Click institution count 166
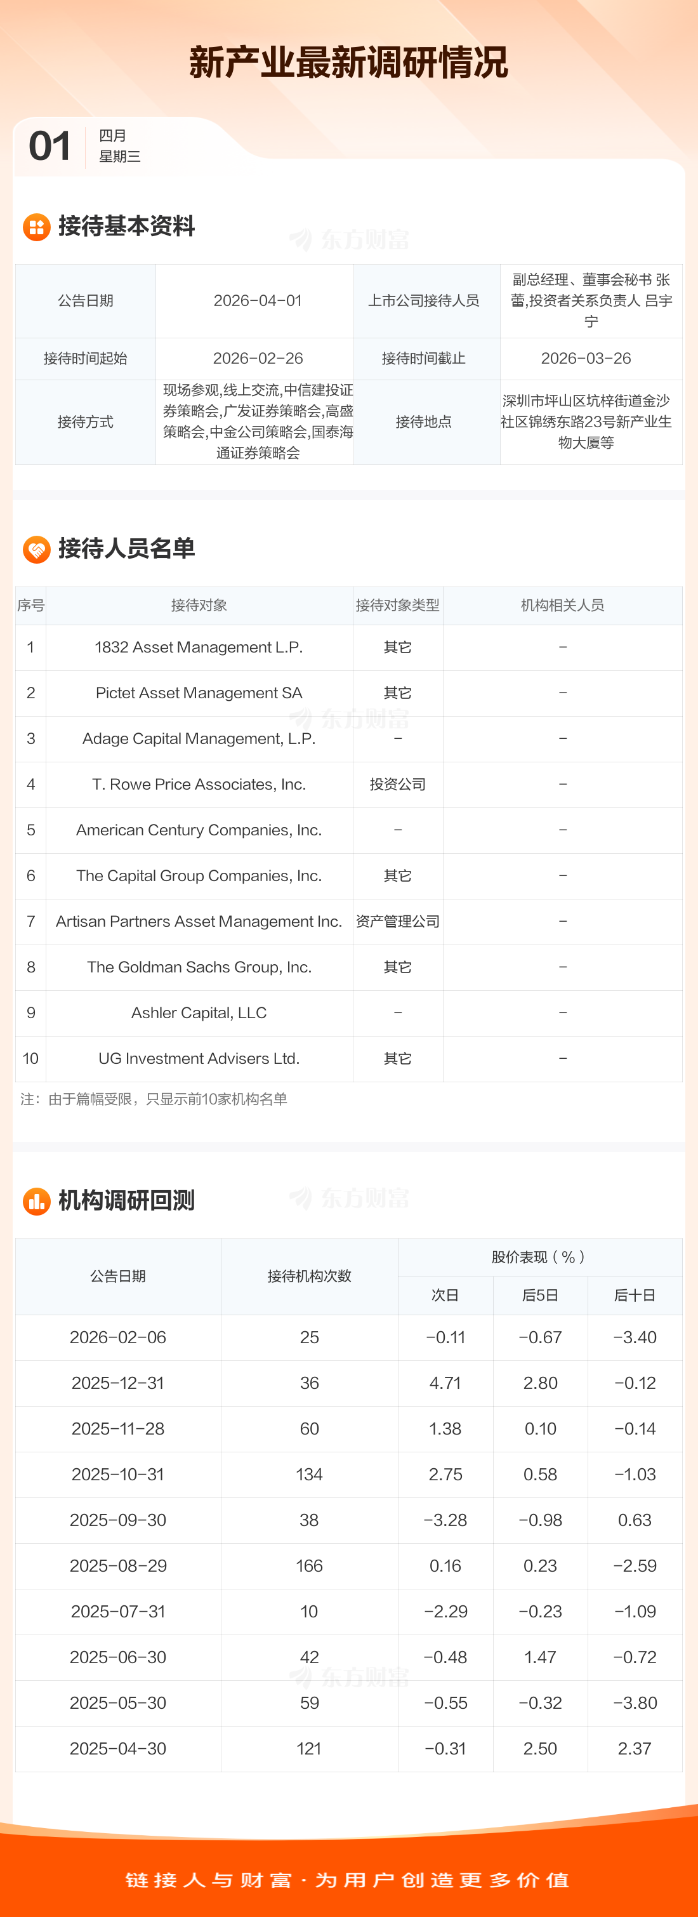 point(309,1566)
